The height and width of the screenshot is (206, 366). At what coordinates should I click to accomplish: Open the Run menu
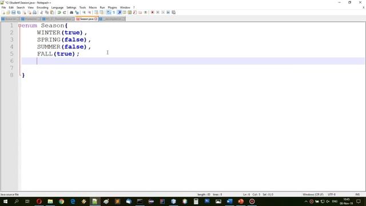point(102,7)
